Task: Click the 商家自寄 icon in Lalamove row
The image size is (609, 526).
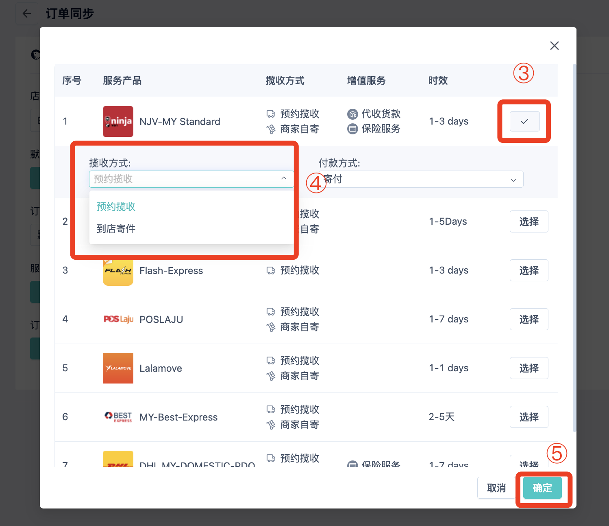Action: coord(271,376)
